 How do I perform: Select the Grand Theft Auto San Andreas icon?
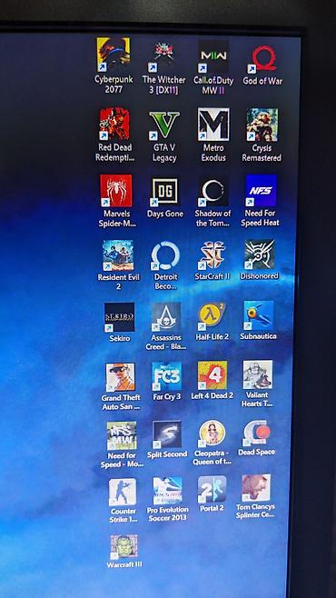tap(121, 377)
